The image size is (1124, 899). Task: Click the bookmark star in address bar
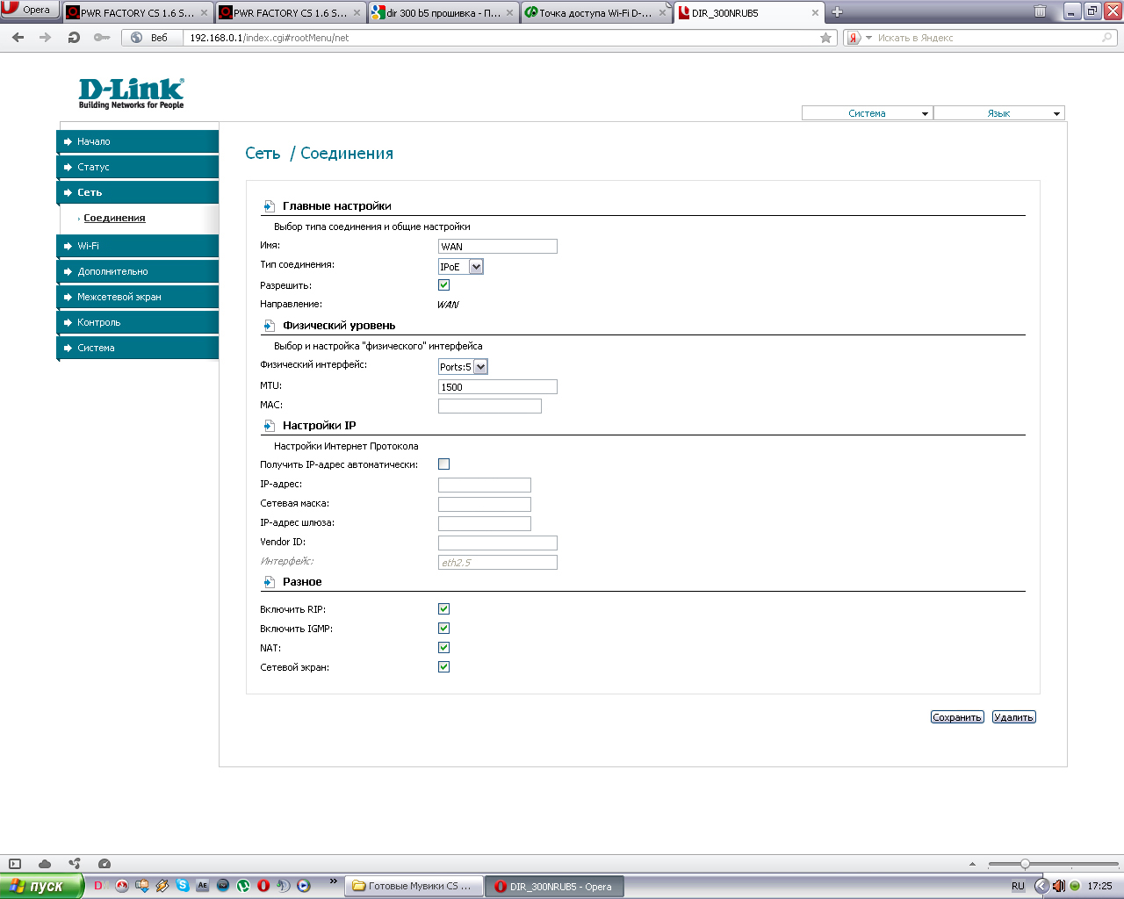tap(825, 38)
